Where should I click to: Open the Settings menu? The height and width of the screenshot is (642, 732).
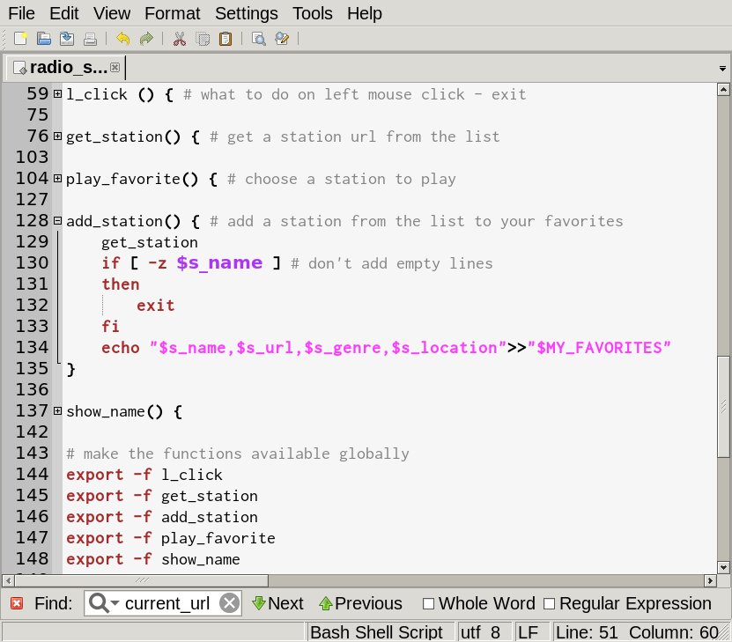pyautogui.click(x=246, y=13)
